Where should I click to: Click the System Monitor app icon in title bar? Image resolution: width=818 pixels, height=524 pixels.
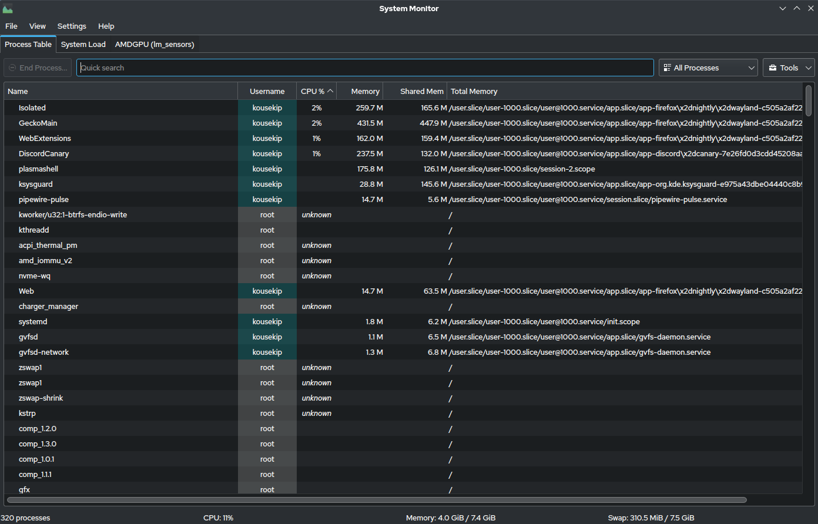tap(8, 8)
